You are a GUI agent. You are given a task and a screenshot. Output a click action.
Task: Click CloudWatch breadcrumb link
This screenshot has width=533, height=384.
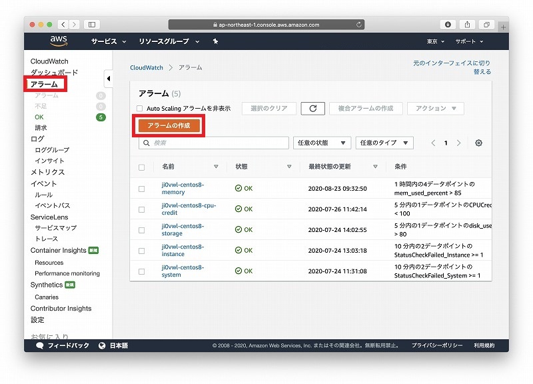[147, 68]
